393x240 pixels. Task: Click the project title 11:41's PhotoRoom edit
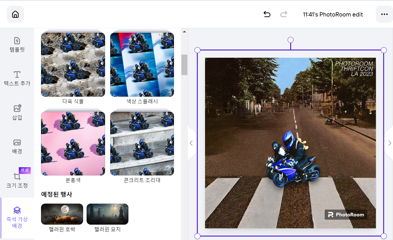point(333,15)
